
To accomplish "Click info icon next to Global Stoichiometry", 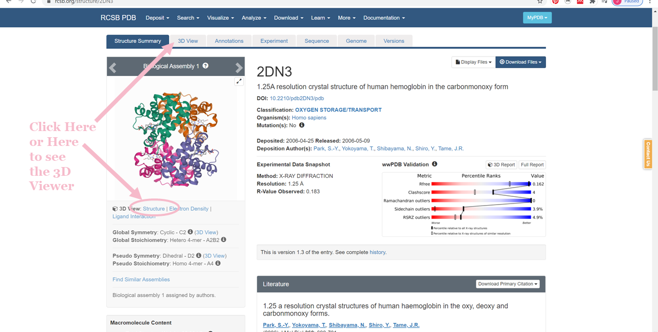I will pos(224,240).
